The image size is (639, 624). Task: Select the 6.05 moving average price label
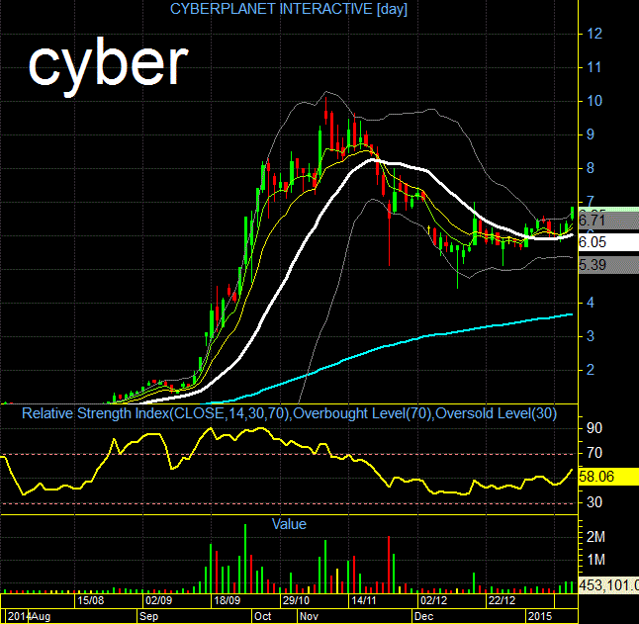(609, 242)
